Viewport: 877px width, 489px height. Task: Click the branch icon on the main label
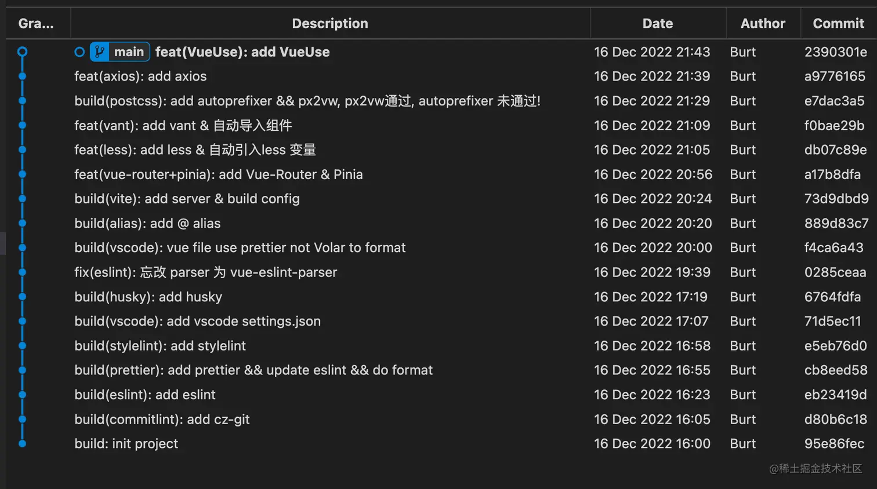pos(98,52)
